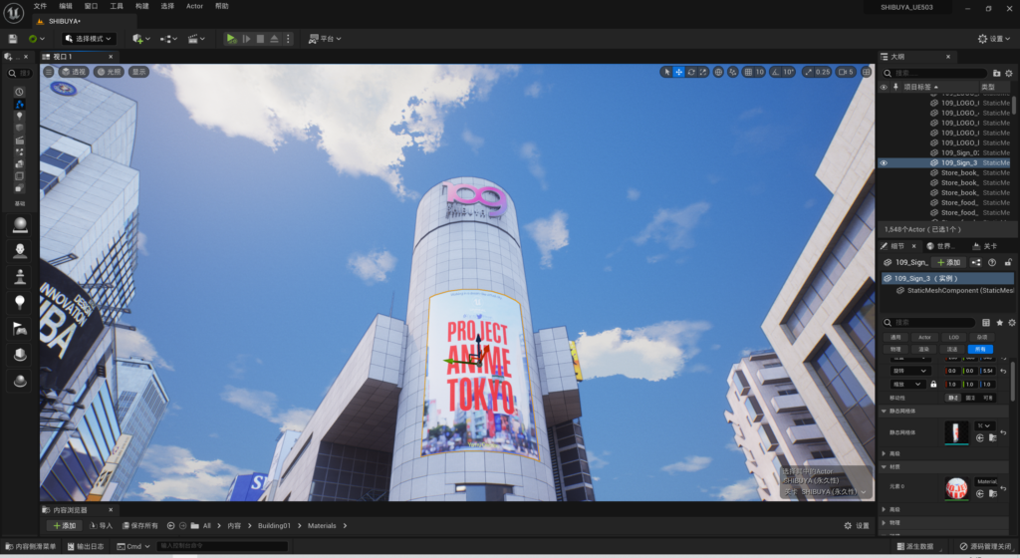Click the world/local coordinate globe icon
Screen dimensions: 1020x558
point(718,72)
